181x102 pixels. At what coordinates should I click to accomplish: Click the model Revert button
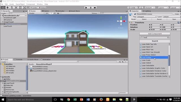[159, 19]
